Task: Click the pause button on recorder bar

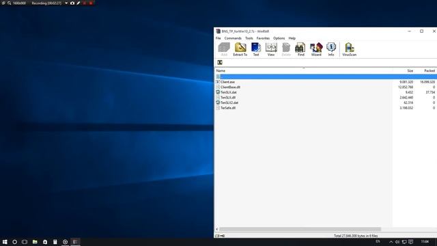Action: tap(85, 3)
